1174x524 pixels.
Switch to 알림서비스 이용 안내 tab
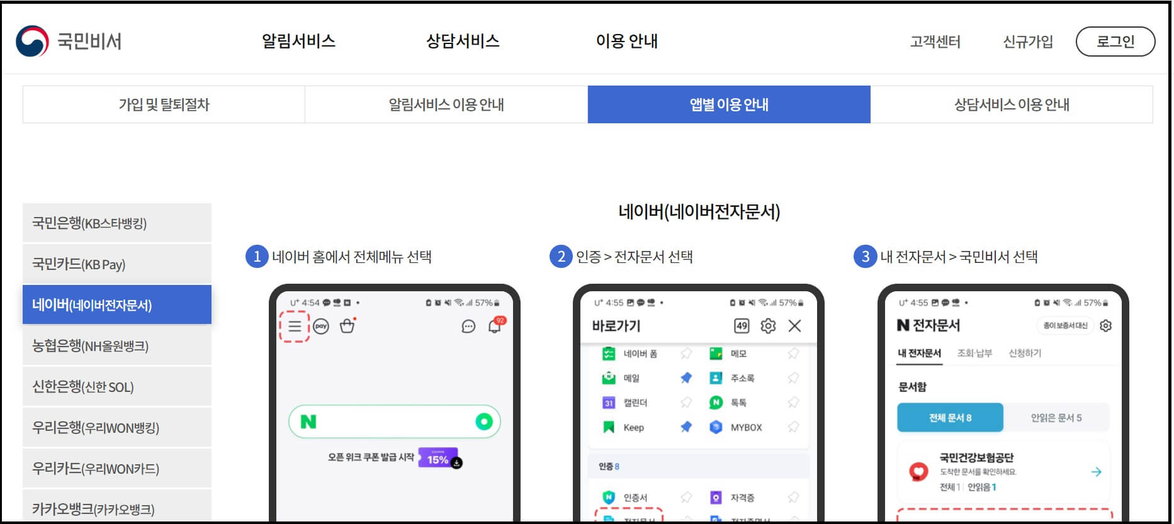(446, 104)
